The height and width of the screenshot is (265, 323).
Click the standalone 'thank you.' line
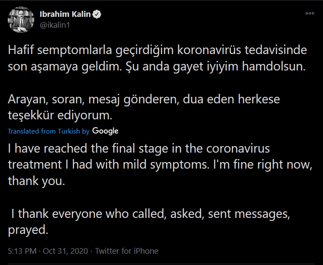click(x=36, y=181)
